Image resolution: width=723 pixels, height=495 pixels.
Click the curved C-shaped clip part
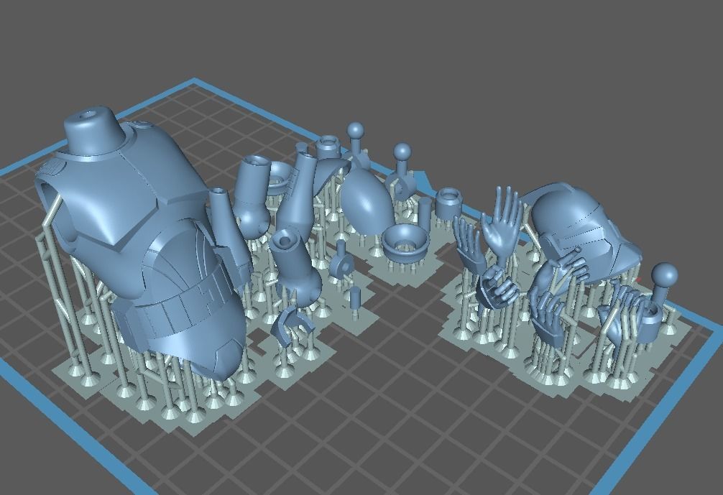coord(291,325)
